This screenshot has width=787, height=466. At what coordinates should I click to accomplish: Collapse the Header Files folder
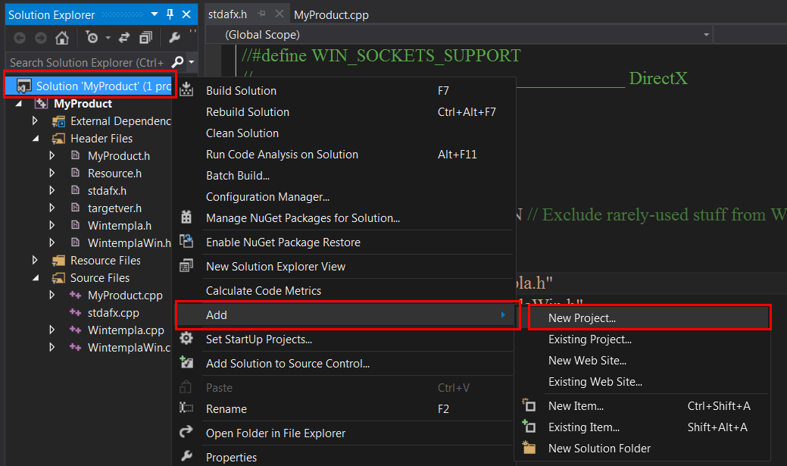coord(36,139)
